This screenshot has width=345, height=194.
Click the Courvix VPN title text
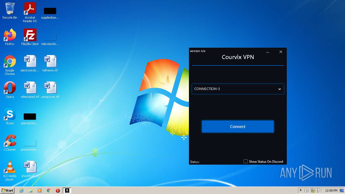click(238, 57)
